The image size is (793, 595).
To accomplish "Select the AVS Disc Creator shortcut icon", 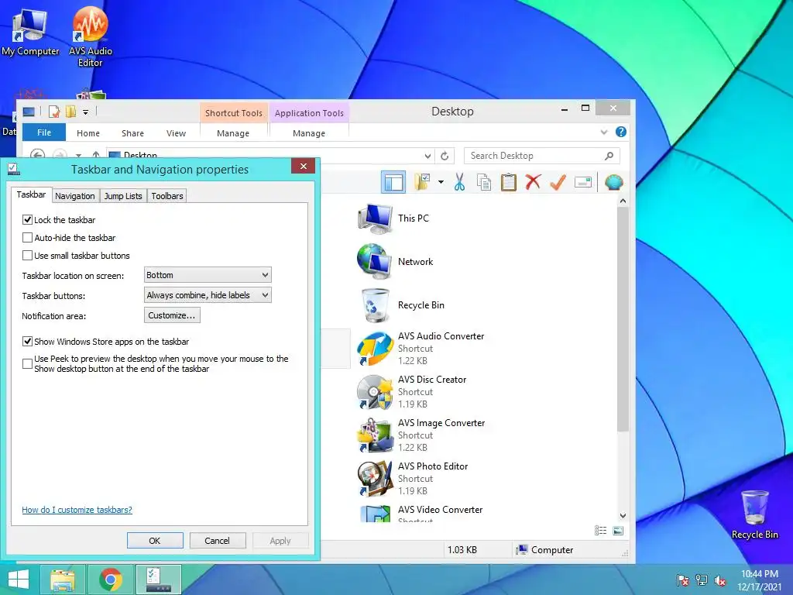I will pos(375,391).
